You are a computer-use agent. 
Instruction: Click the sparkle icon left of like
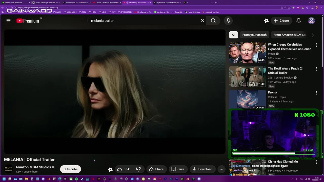pos(110,169)
